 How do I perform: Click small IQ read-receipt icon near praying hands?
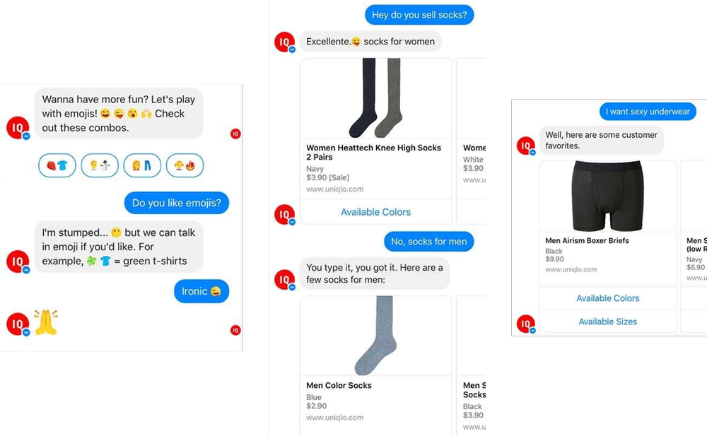point(235,330)
